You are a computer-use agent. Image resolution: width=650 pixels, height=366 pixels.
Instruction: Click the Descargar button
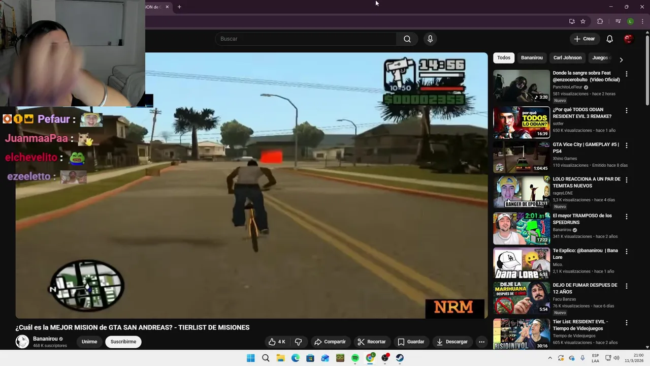coord(452,342)
